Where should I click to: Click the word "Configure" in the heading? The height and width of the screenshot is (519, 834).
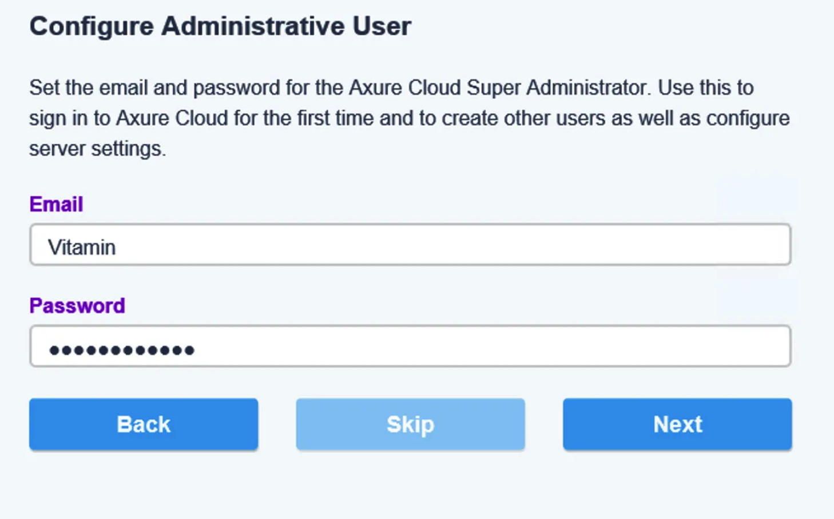[x=92, y=26]
